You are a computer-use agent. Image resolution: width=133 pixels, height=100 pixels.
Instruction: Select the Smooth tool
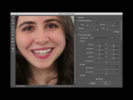[13, 23]
